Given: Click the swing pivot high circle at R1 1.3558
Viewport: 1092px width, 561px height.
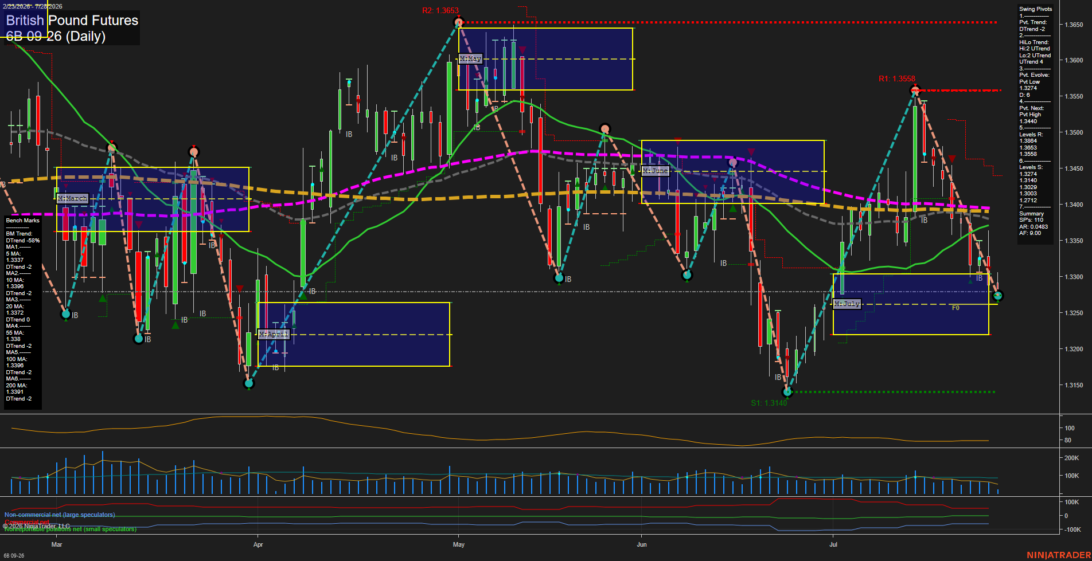Looking at the screenshot, I should coord(915,90).
